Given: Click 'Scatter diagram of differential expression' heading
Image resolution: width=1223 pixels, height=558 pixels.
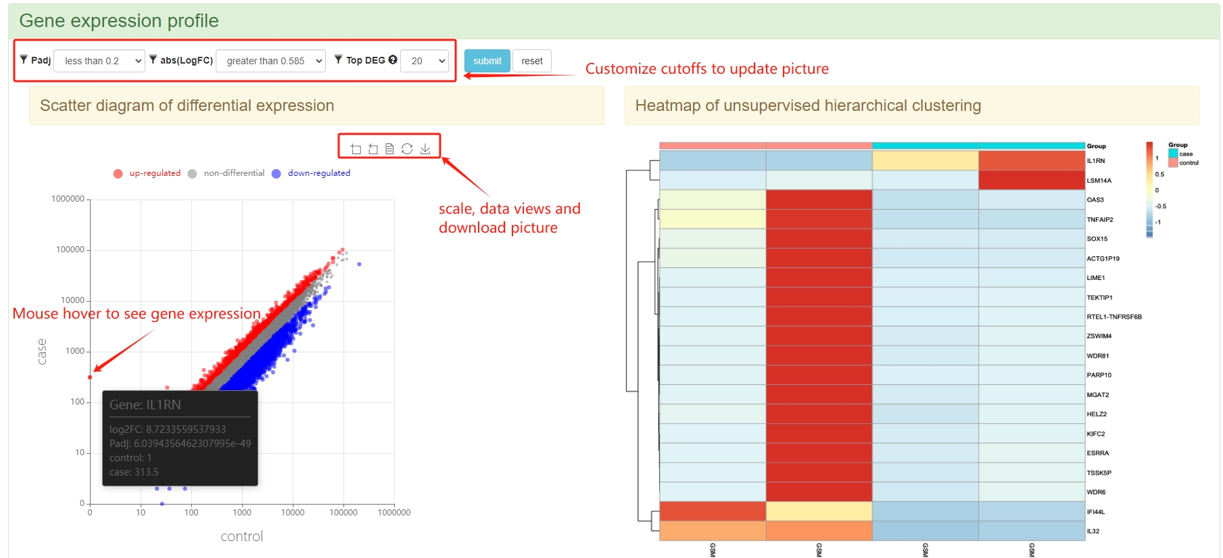Looking at the screenshot, I should [x=187, y=106].
